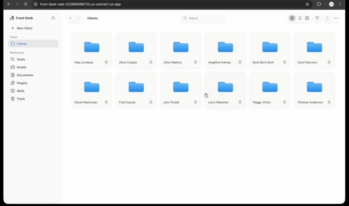
Task: Click trash icon for Thomas Anderson
Action: 329,102
